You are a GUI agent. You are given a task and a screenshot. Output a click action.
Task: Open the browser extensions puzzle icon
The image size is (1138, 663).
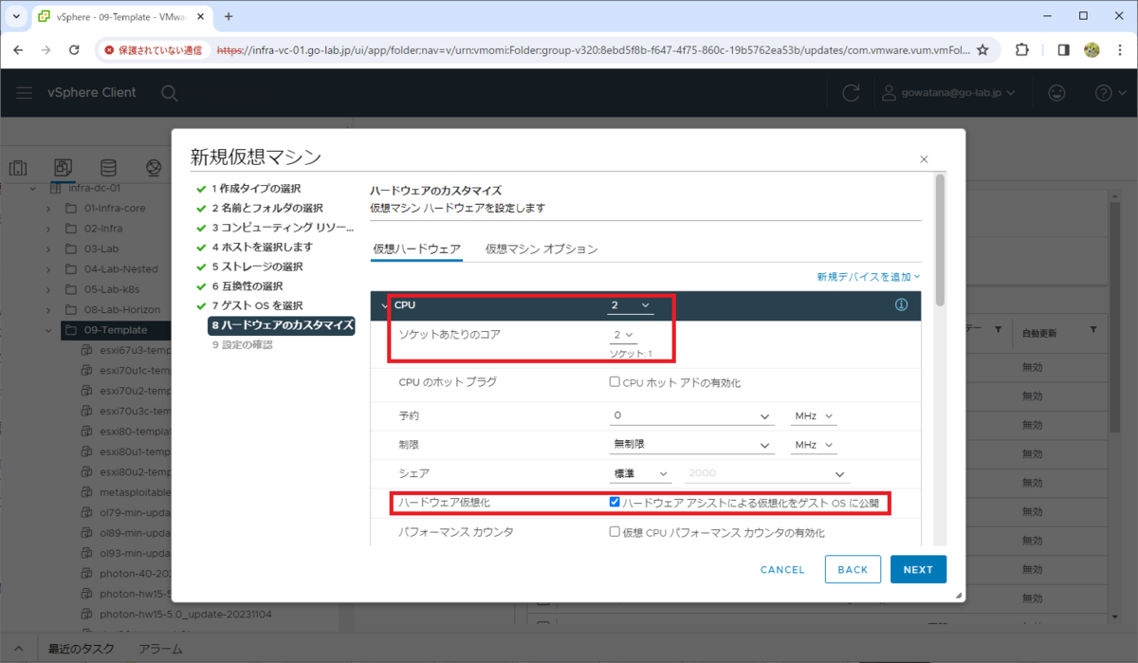click(1022, 49)
